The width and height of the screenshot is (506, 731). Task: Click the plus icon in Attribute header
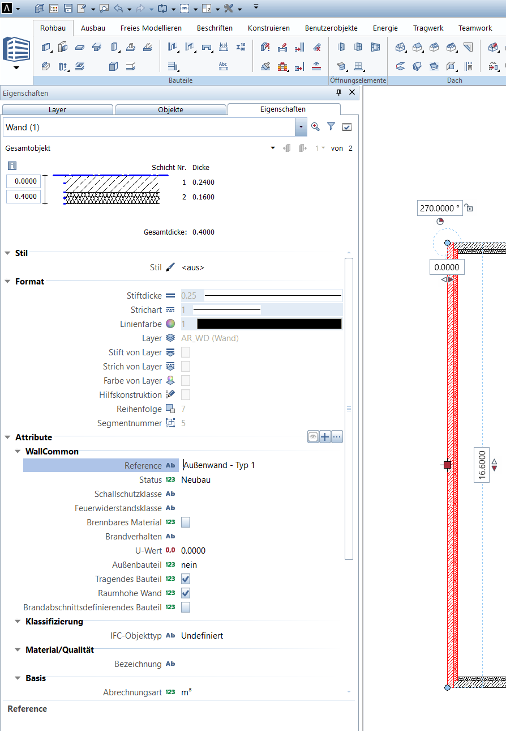325,437
